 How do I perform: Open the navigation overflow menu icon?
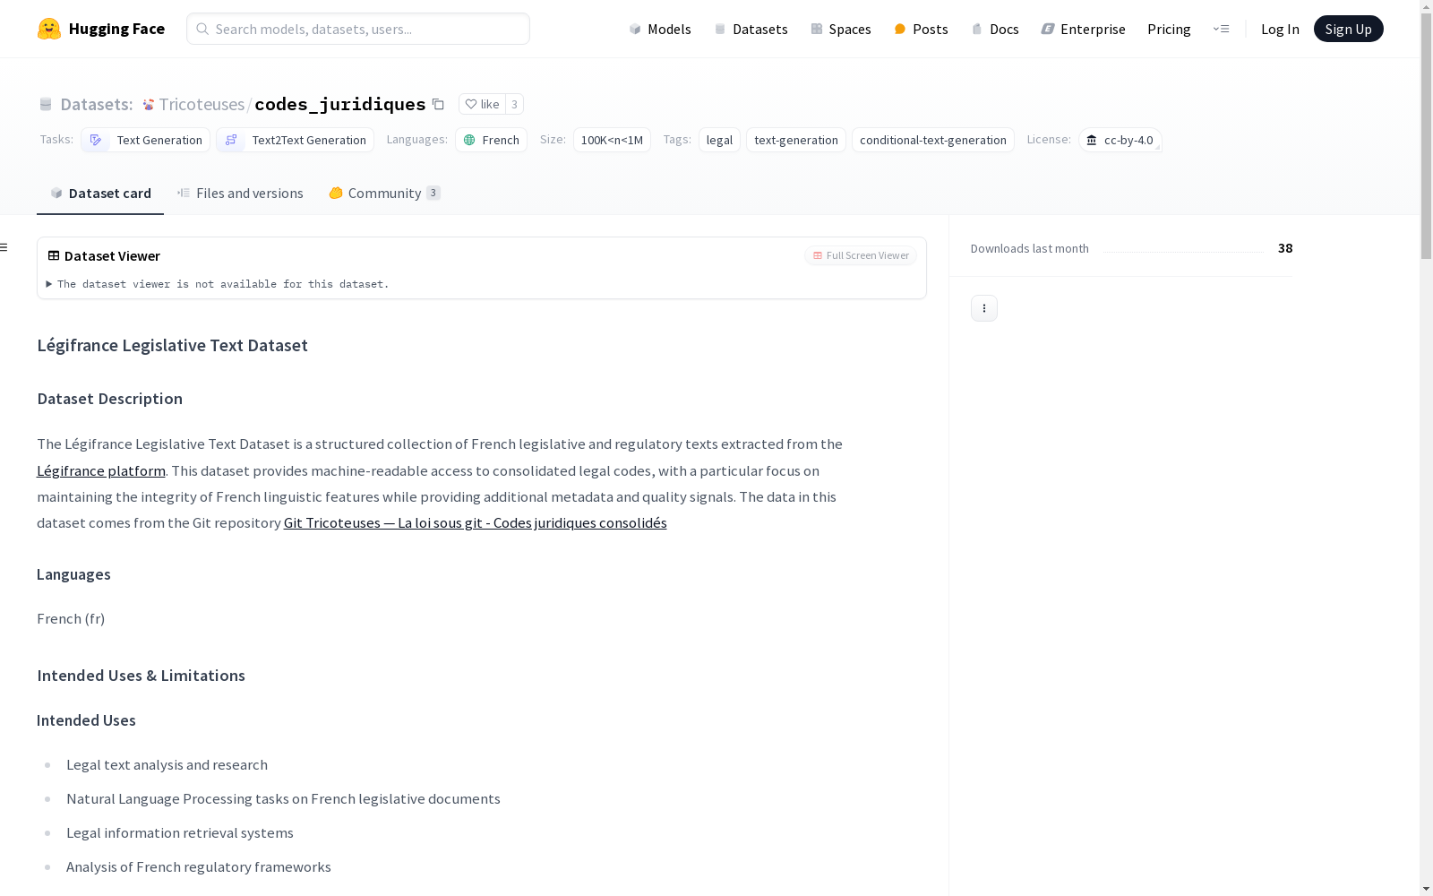tap(1221, 29)
